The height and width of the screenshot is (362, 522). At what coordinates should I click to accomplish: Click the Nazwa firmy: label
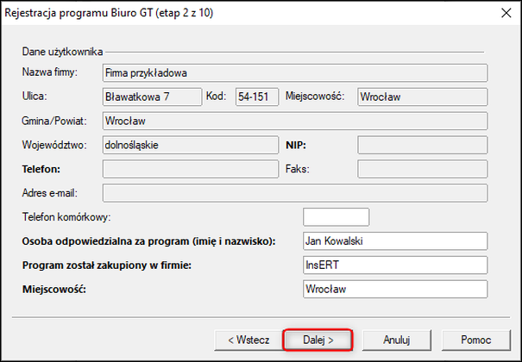coord(49,72)
